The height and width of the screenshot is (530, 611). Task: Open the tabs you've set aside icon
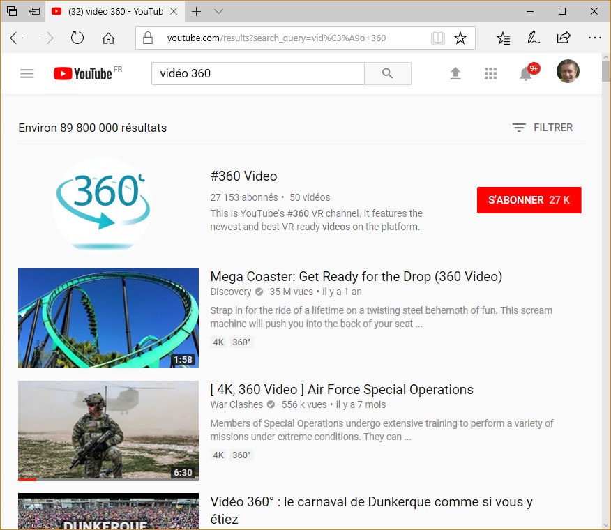pos(12,11)
